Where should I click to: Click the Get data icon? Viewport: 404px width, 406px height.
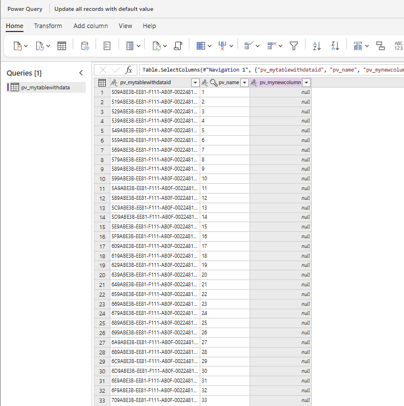pos(18,46)
